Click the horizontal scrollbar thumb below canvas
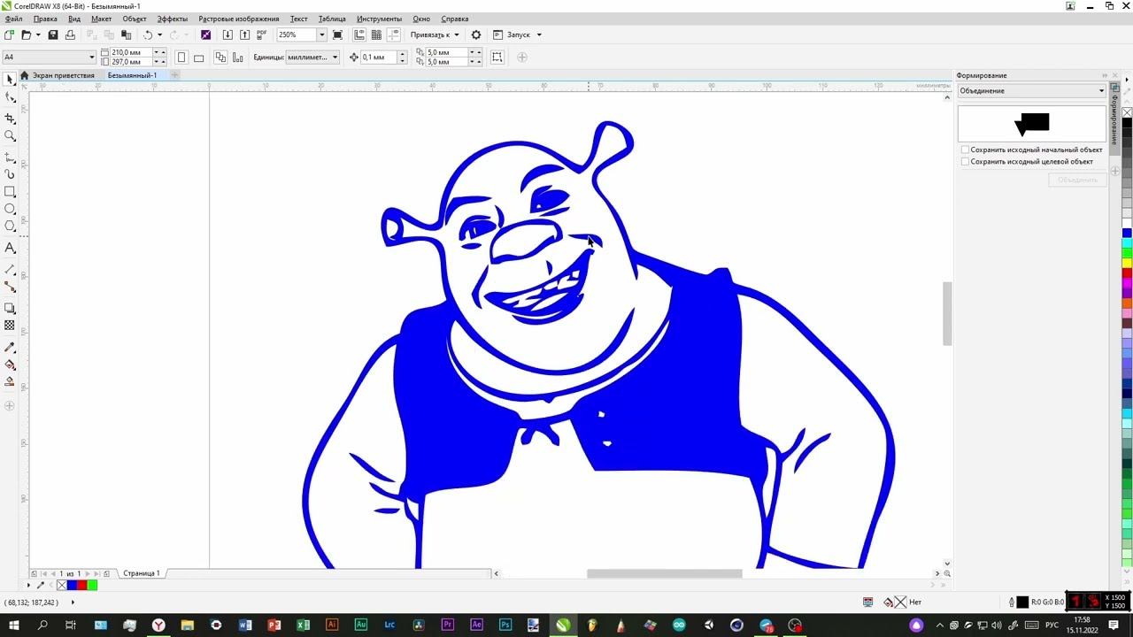This screenshot has width=1133, height=637. click(665, 573)
